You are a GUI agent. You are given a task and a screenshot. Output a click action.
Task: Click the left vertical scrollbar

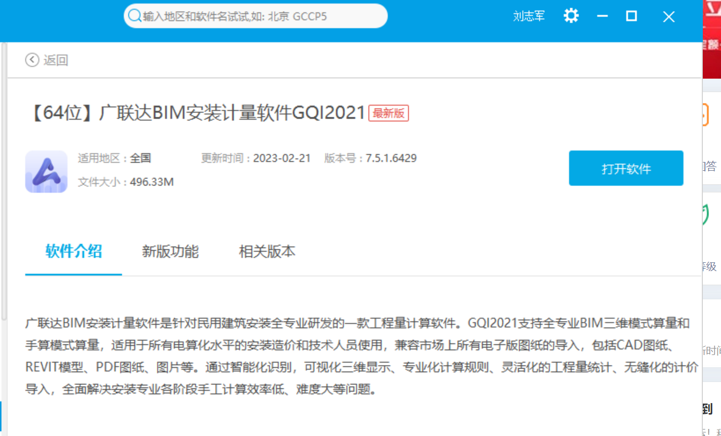pos(4,181)
